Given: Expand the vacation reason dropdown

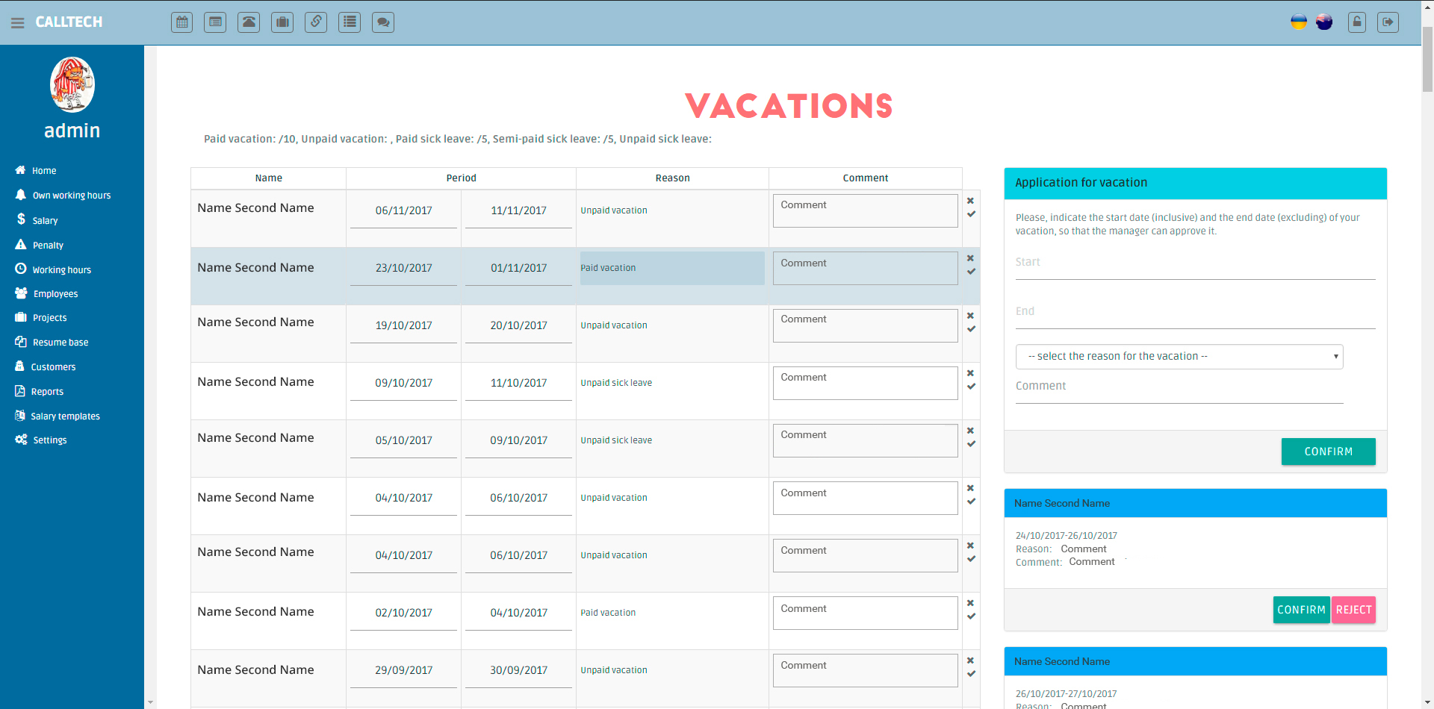Looking at the screenshot, I should (1179, 357).
